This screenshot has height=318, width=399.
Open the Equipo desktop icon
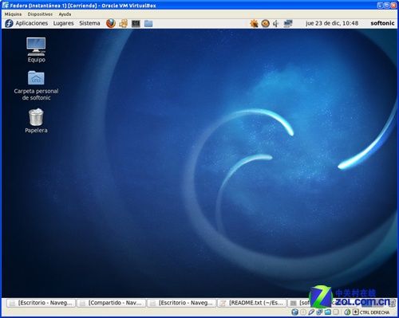point(36,49)
